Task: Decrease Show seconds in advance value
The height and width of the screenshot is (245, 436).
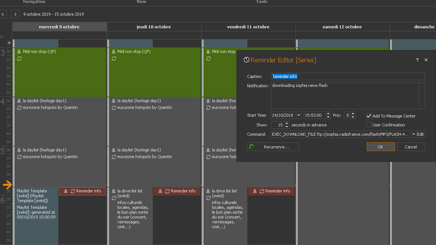Action: [x=287, y=127]
